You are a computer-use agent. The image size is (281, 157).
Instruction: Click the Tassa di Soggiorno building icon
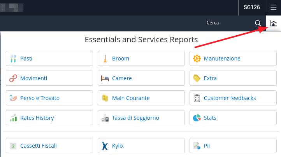[x=105, y=118]
